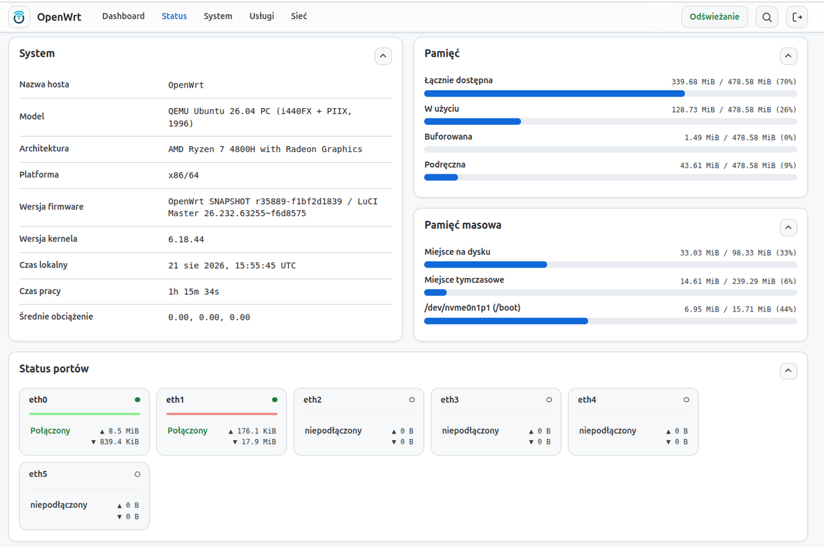Collapse the Pamięć panel
This screenshot has height=547, width=824.
(789, 56)
